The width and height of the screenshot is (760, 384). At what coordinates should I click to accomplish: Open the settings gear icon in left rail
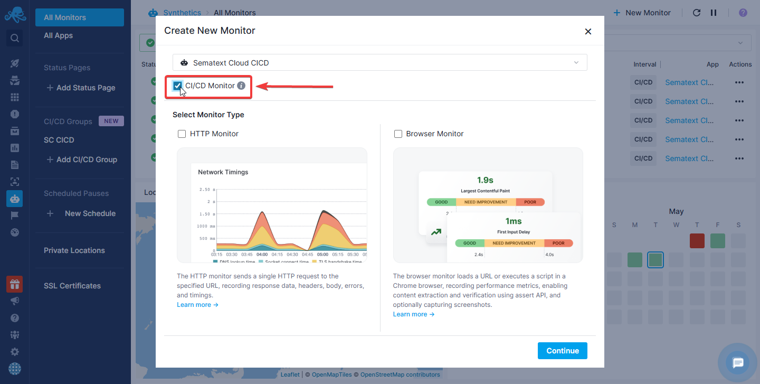pyautogui.click(x=15, y=352)
